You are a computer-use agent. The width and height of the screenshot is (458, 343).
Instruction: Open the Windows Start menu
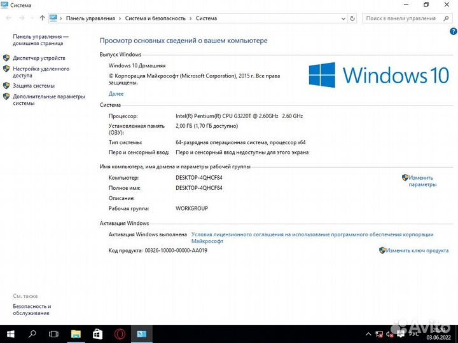[x=10, y=333]
